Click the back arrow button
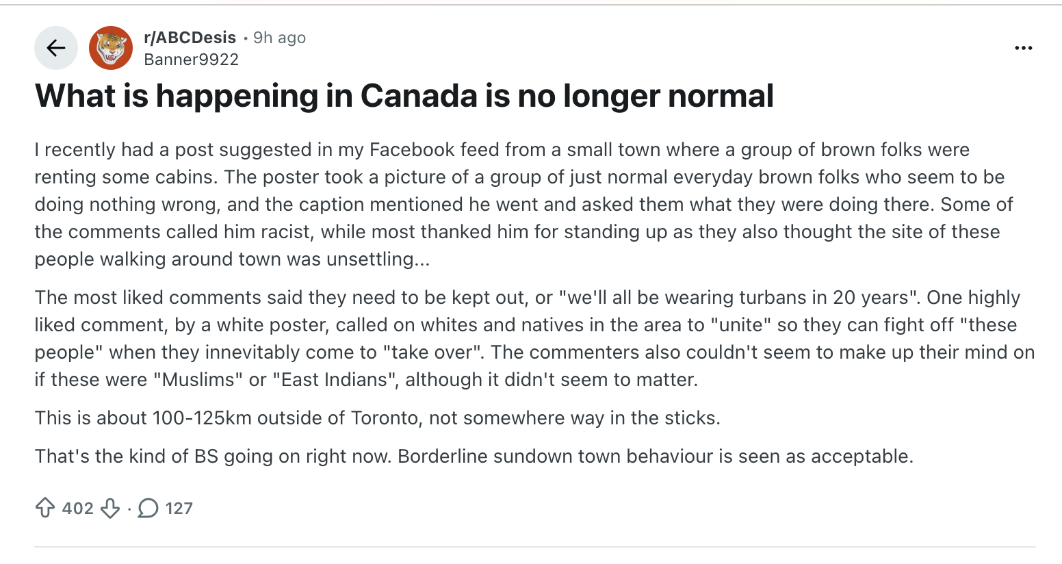The width and height of the screenshot is (1062, 564). point(56,48)
